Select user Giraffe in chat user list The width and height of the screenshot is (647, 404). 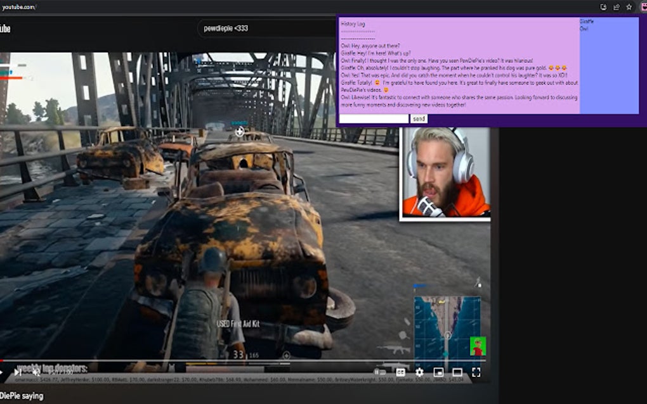[x=587, y=22]
